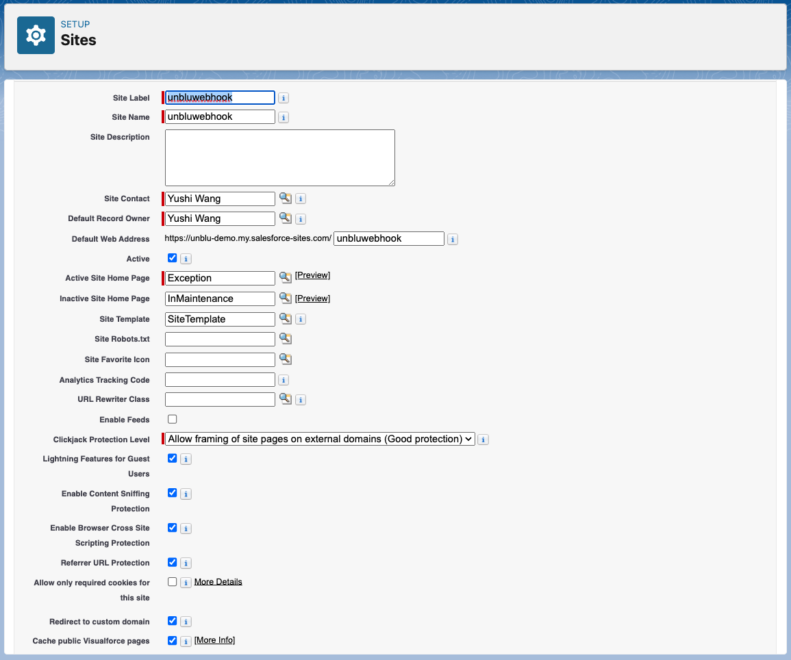The width and height of the screenshot is (791, 660).
Task: Open the Site Template lookup search
Action: 285,318
